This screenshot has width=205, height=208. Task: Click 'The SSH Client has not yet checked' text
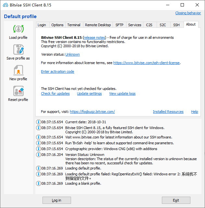(x=78, y=89)
